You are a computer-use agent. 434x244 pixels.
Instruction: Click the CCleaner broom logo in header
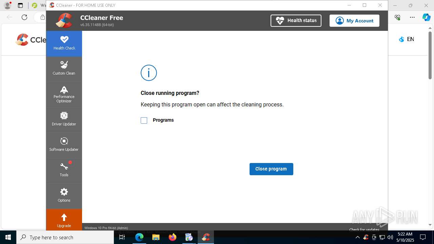pyautogui.click(x=64, y=20)
